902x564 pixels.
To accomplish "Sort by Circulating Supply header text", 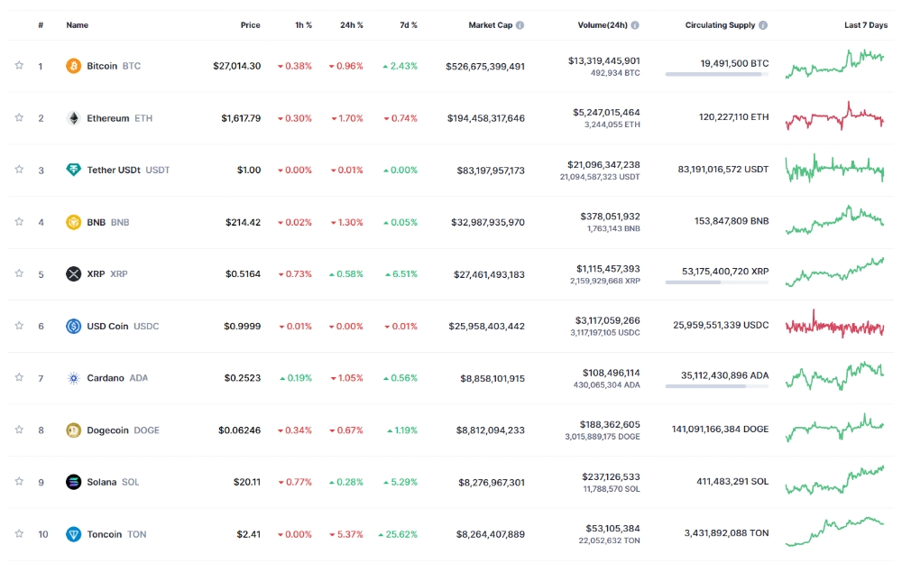I will pyautogui.click(x=720, y=25).
